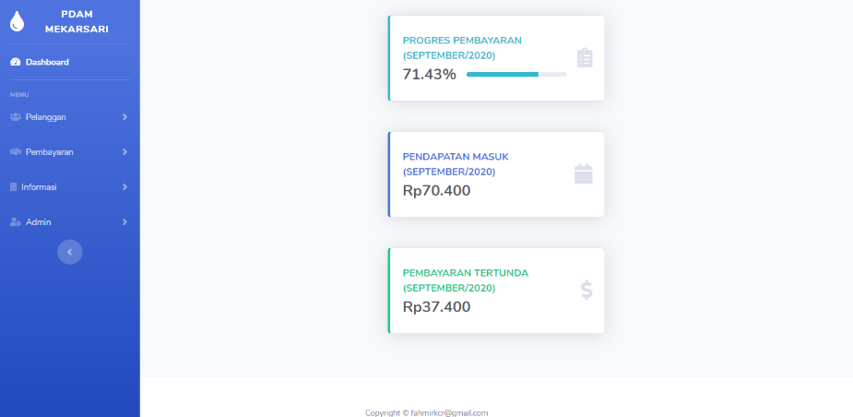
Task: Expand the Pembayaran menu chevron
Action: pos(124,152)
